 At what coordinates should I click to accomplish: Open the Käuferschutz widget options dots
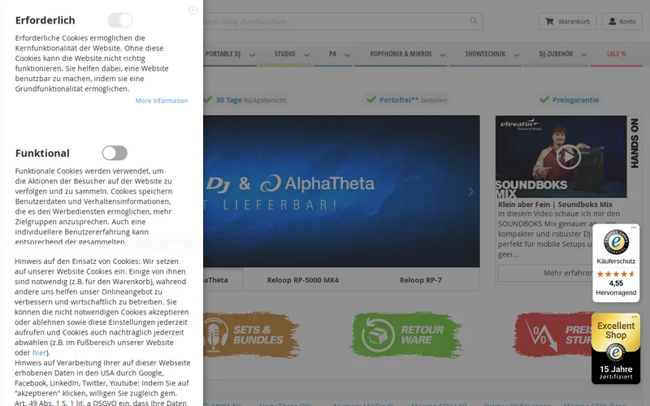(634, 227)
